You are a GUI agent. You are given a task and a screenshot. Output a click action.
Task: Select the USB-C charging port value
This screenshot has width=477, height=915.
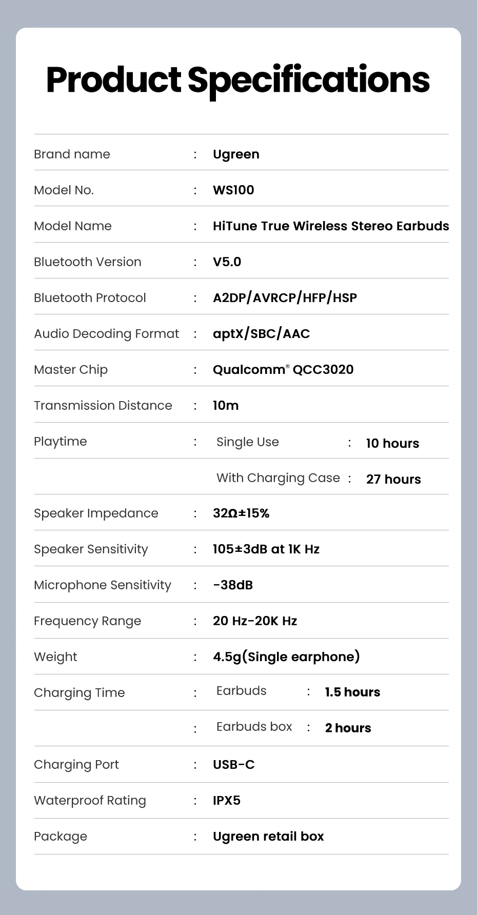point(233,765)
